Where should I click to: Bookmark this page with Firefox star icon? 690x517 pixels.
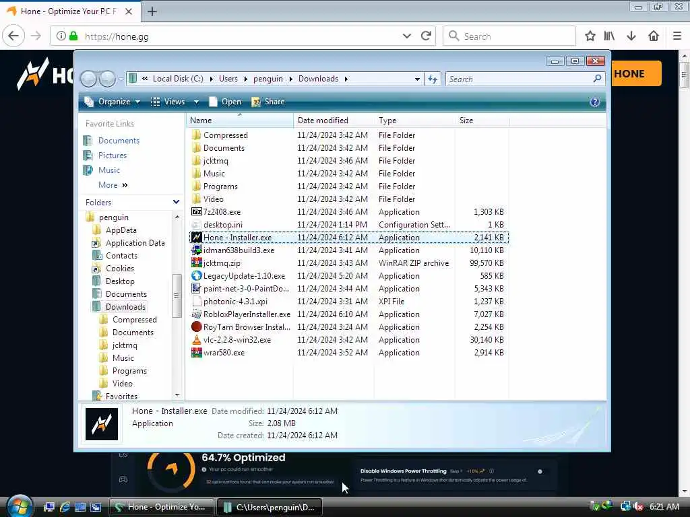[x=590, y=36]
